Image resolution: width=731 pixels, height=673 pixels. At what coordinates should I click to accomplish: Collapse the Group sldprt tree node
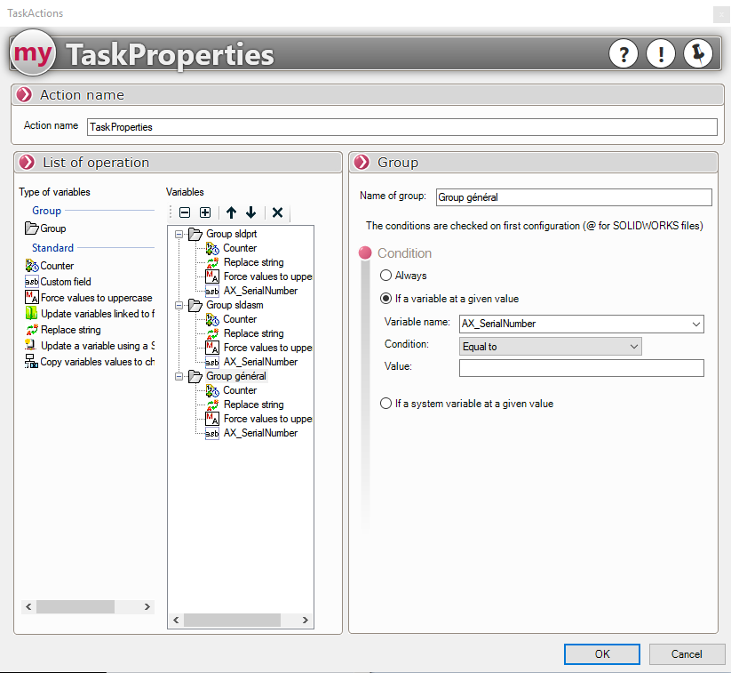click(x=179, y=235)
